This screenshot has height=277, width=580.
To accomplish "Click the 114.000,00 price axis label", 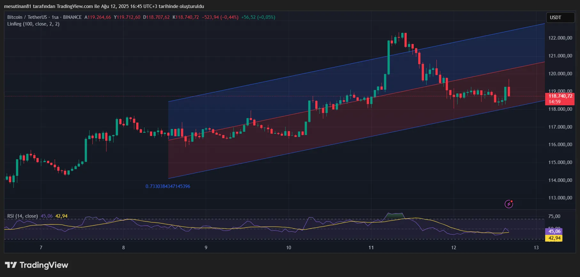I will (x=560, y=180).
